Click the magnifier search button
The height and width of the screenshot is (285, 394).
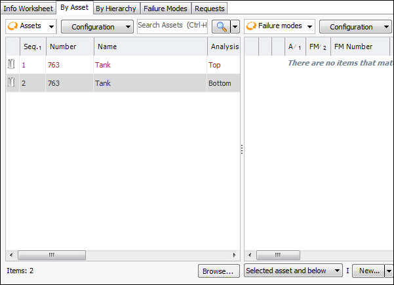pyautogui.click(x=221, y=27)
